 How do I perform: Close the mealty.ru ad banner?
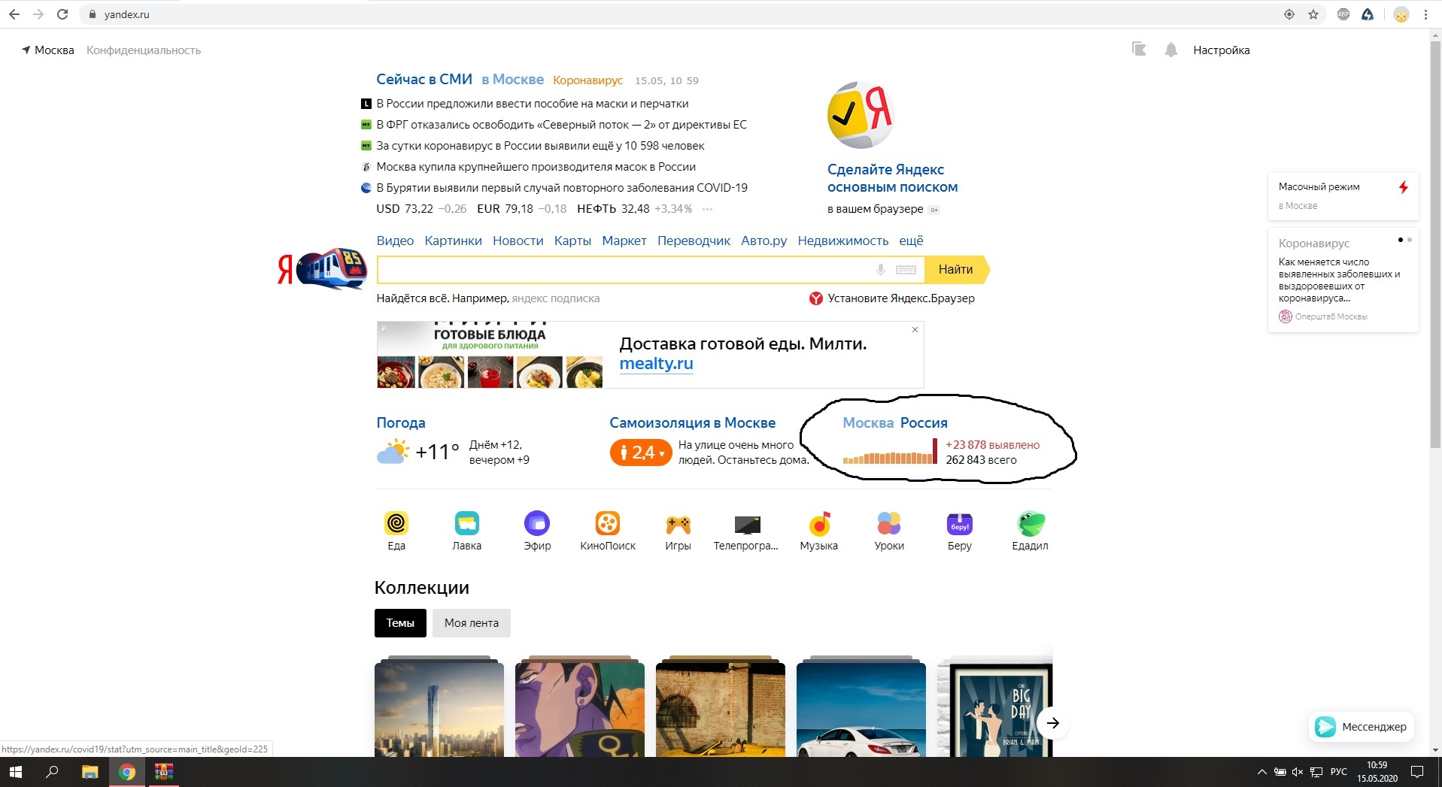(x=915, y=330)
